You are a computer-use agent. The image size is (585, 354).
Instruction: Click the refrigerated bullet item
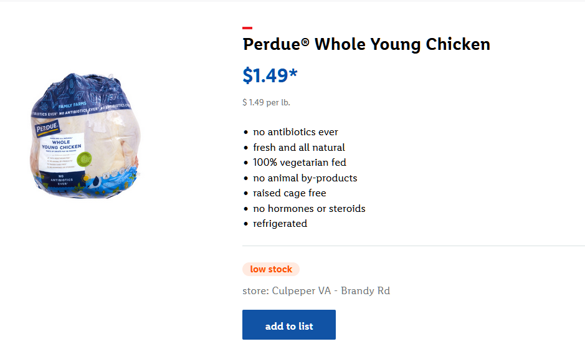click(x=280, y=224)
